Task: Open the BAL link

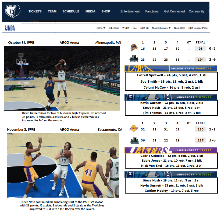Action: pos(135,28)
